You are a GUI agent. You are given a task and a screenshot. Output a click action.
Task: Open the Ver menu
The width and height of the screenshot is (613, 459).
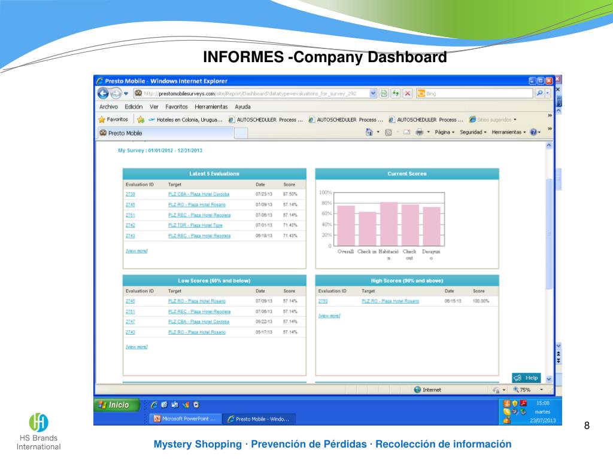(154, 106)
